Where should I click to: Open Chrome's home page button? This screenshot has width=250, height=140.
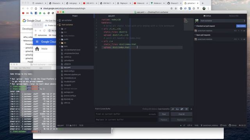pos(36,9)
